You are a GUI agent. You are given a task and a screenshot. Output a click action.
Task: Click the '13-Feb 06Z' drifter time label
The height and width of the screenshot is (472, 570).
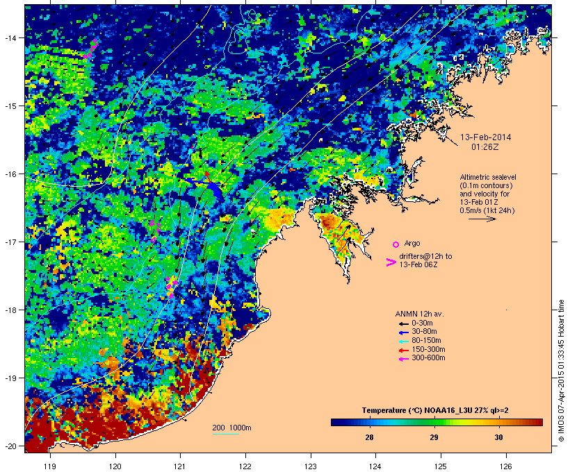[x=418, y=264]
